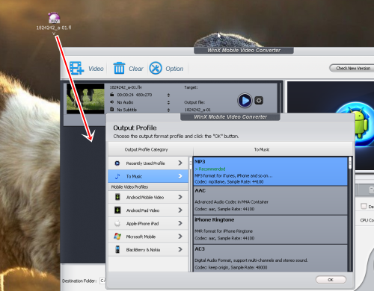Click the output file name 1824242_a-01
The height and width of the screenshot is (291, 374).
197,110
